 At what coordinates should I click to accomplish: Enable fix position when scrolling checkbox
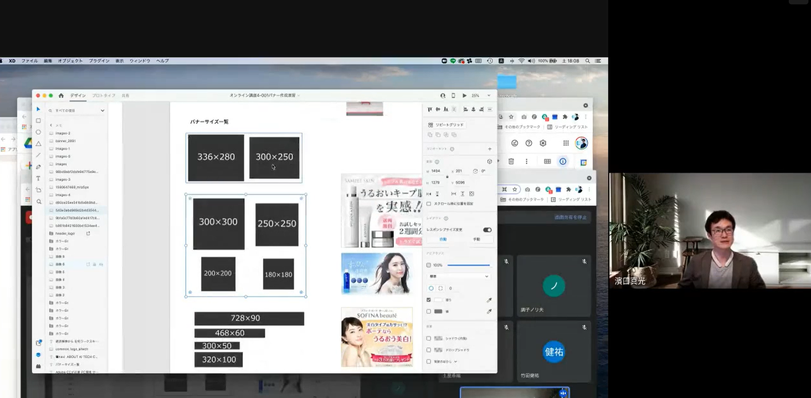tap(429, 204)
